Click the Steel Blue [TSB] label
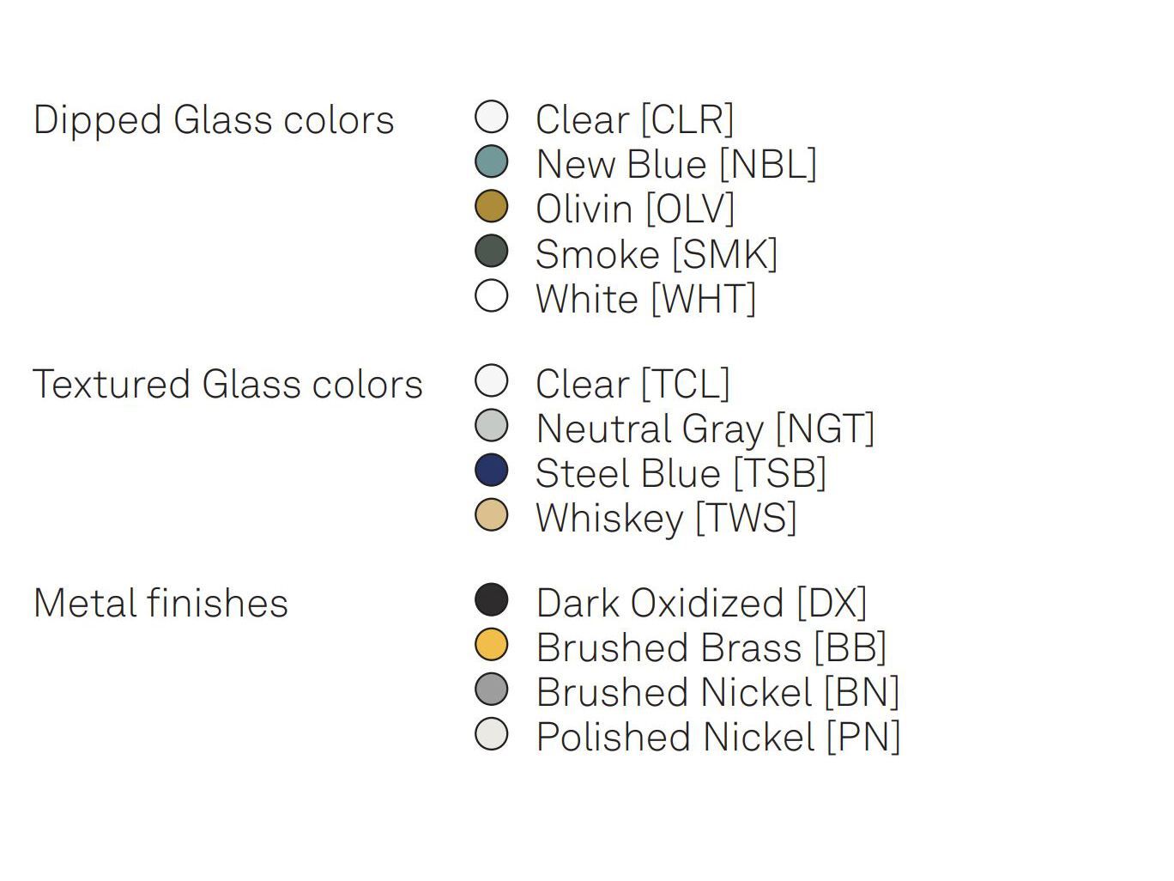1174x881 pixels. pyautogui.click(x=681, y=474)
